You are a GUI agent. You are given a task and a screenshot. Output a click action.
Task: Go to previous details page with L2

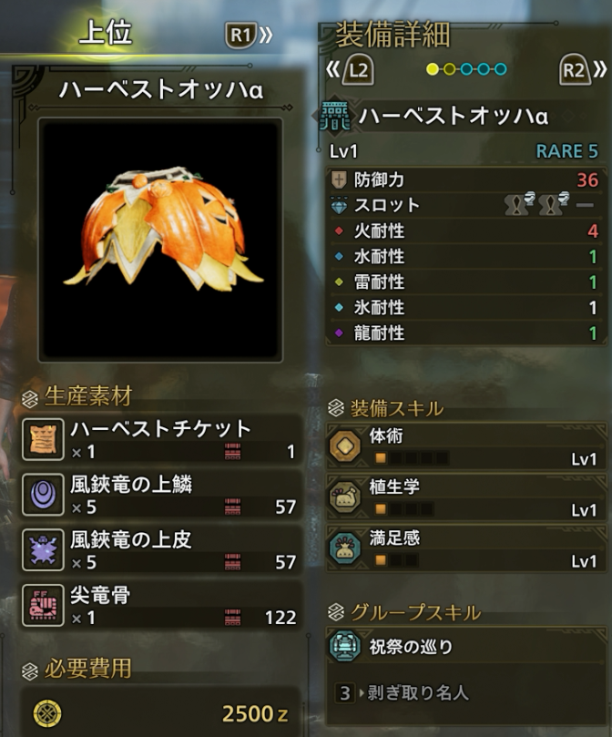point(352,70)
